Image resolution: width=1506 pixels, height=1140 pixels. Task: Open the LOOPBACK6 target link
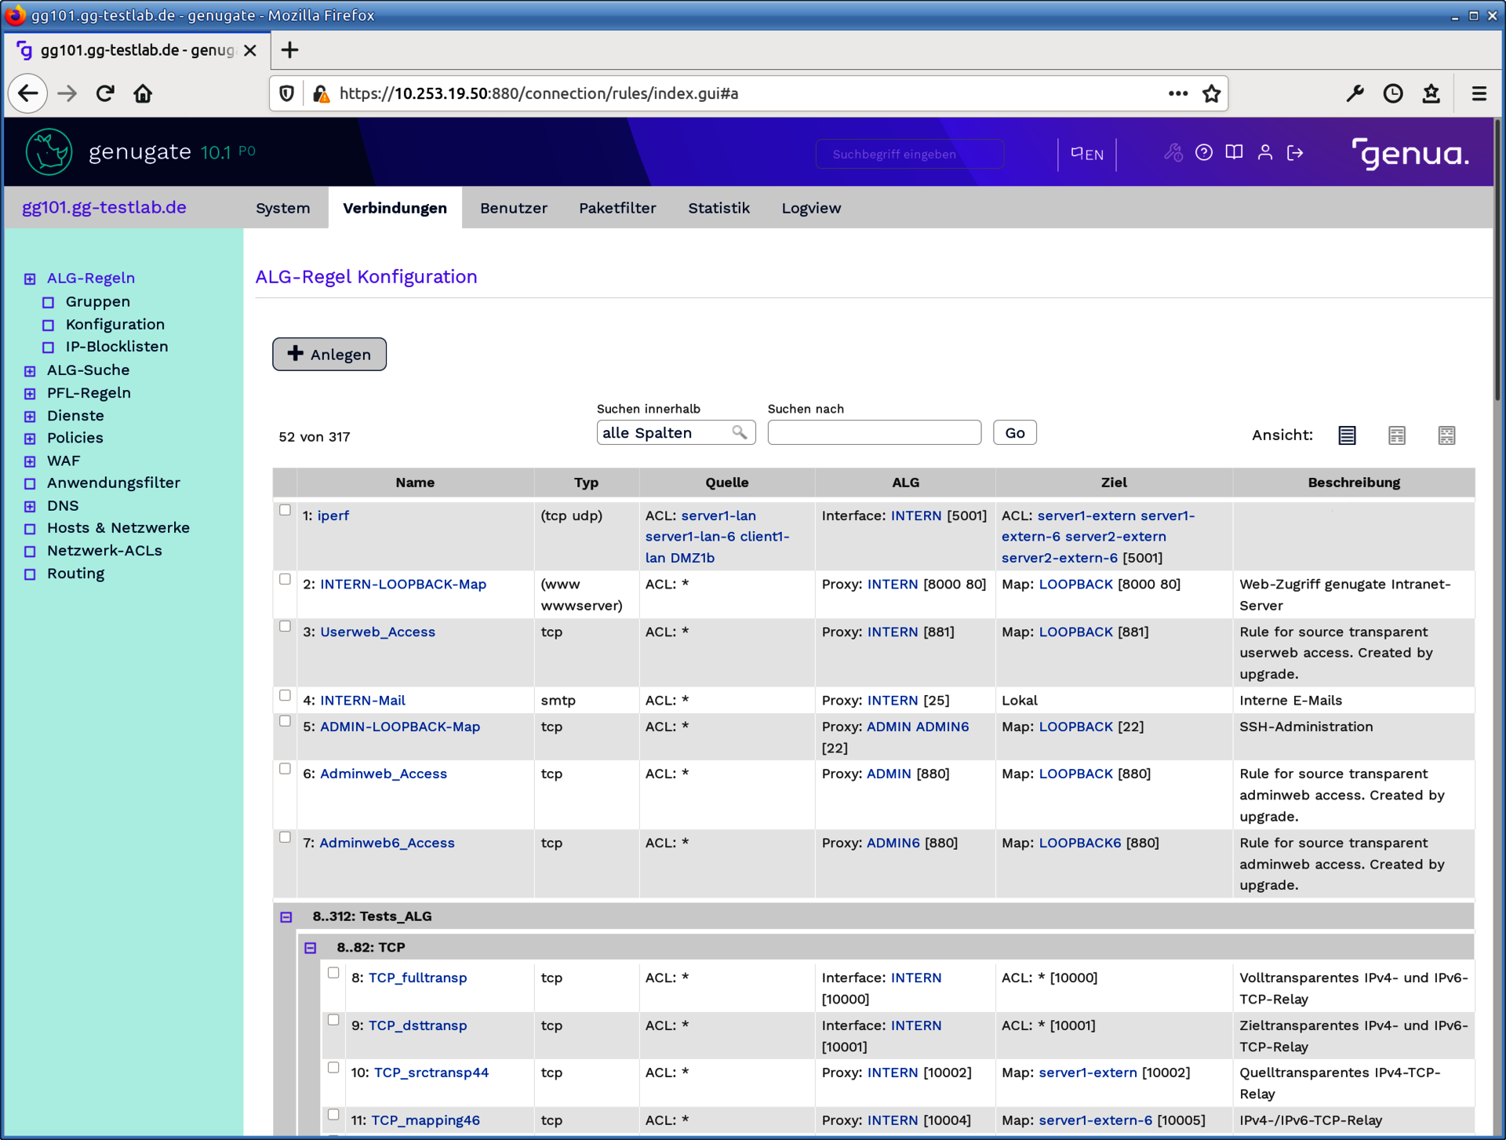1080,843
